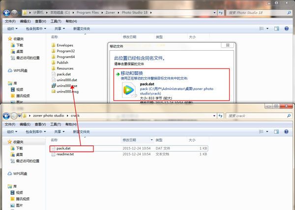Screen dimensions: 295x210
Task: Click 新建文件夹 in crack window
Action: pyautogui.click(x=81, y=131)
